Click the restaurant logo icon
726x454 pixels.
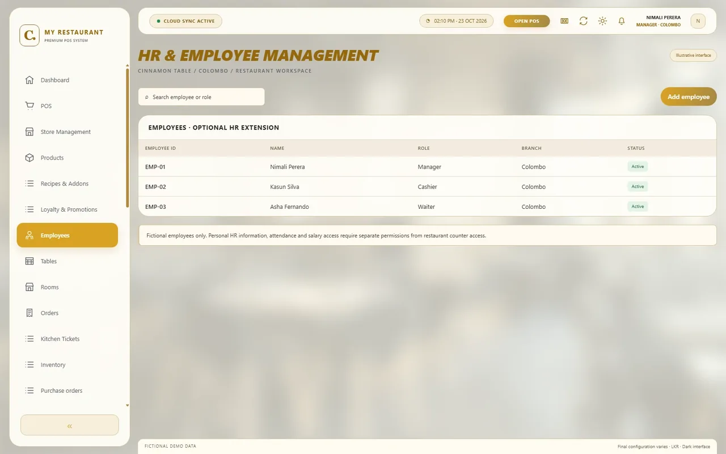click(29, 35)
